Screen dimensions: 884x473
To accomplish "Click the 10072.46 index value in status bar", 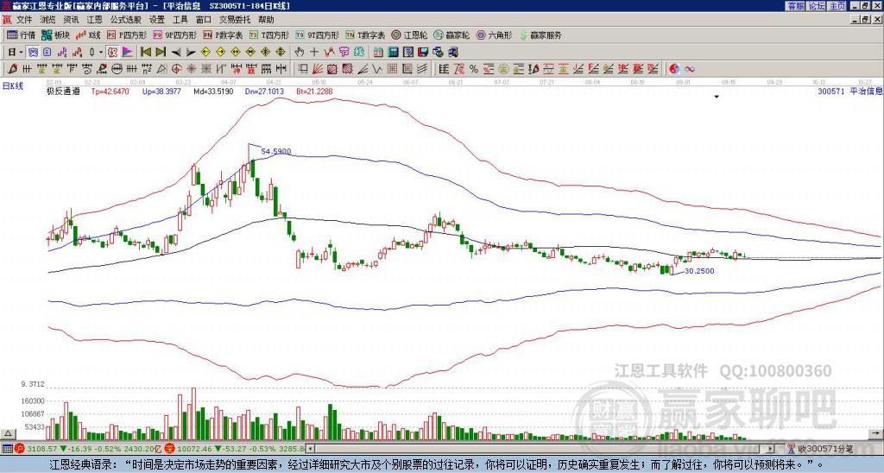I will pos(193,449).
